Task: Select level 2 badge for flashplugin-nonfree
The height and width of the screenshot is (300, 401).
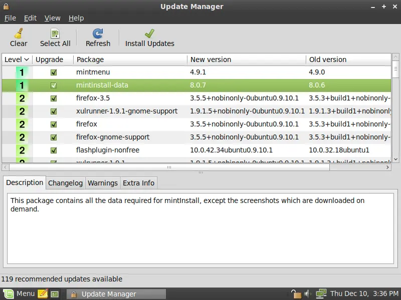Action: click(x=22, y=150)
